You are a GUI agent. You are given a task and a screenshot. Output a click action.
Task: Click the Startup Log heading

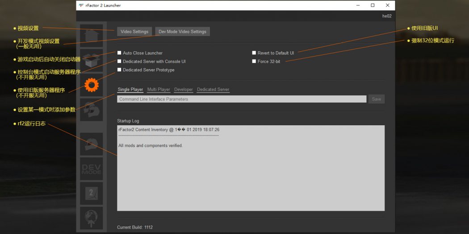(x=128, y=121)
